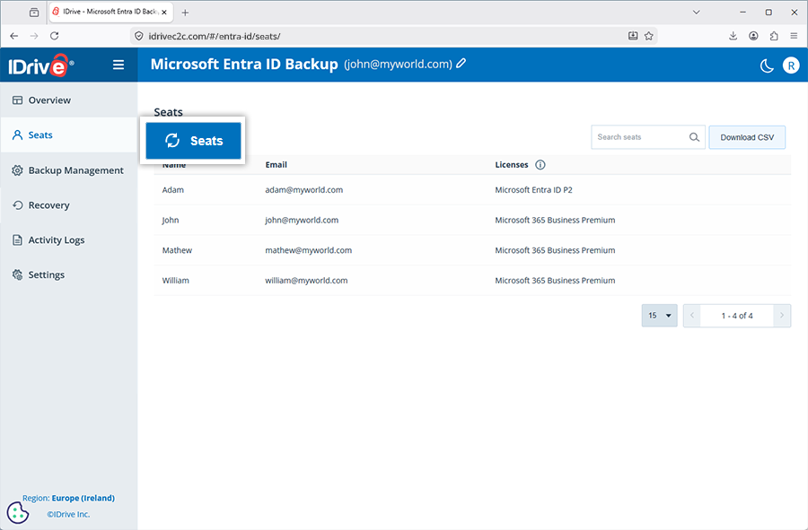Go to previous page arrow
Viewport: 808px width, 530px height.
(692, 316)
